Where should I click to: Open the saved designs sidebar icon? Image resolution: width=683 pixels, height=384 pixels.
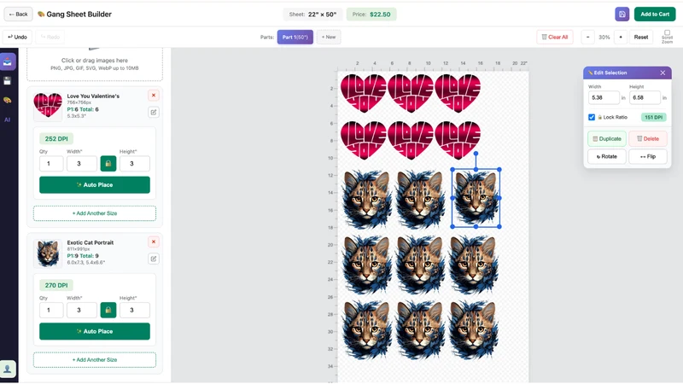coord(8,81)
